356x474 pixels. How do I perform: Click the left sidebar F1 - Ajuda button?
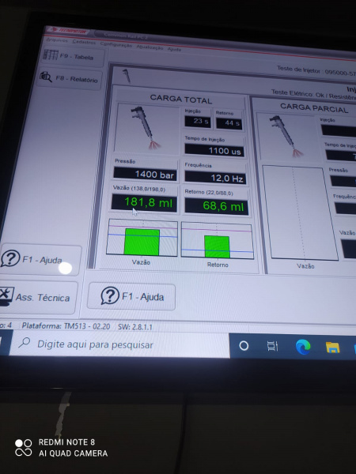(40, 259)
